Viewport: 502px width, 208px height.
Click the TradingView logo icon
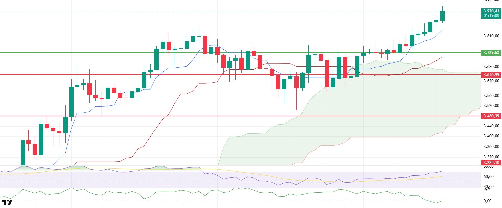coord(7,202)
